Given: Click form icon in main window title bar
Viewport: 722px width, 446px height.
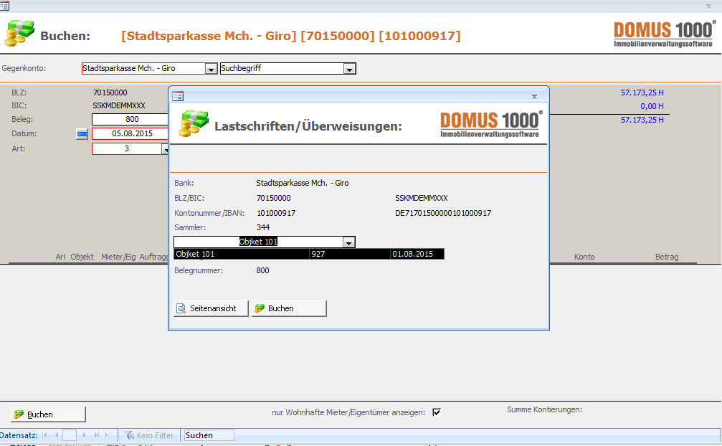Looking at the screenshot, I should click(x=4, y=6).
